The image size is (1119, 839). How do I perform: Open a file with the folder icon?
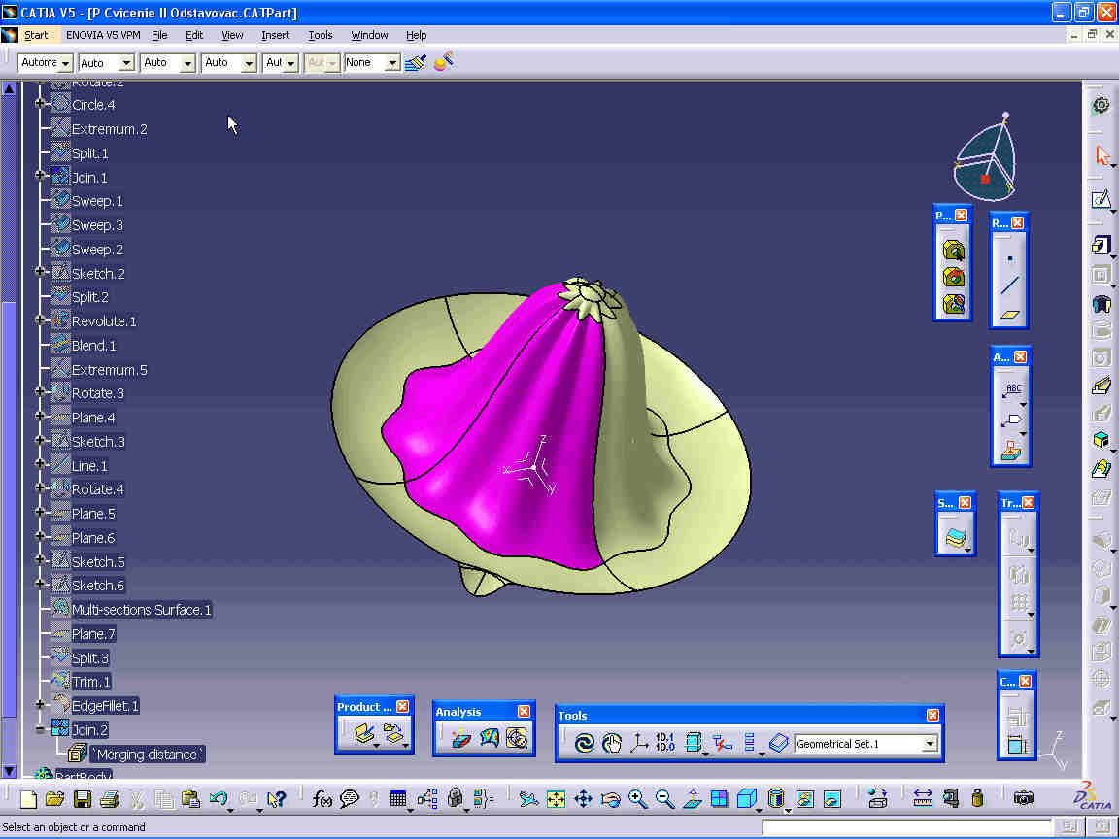click(55, 799)
